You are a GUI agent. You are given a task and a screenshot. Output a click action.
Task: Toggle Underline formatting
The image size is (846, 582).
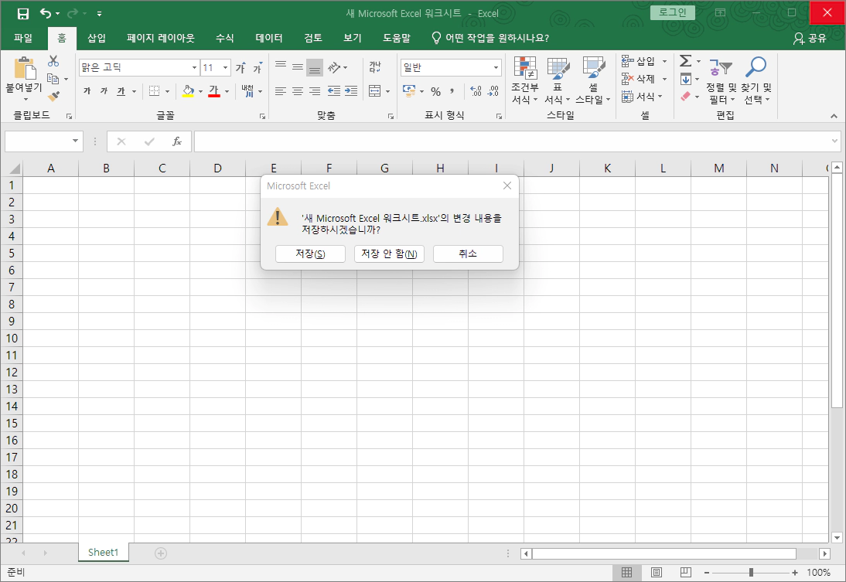click(121, 91)
